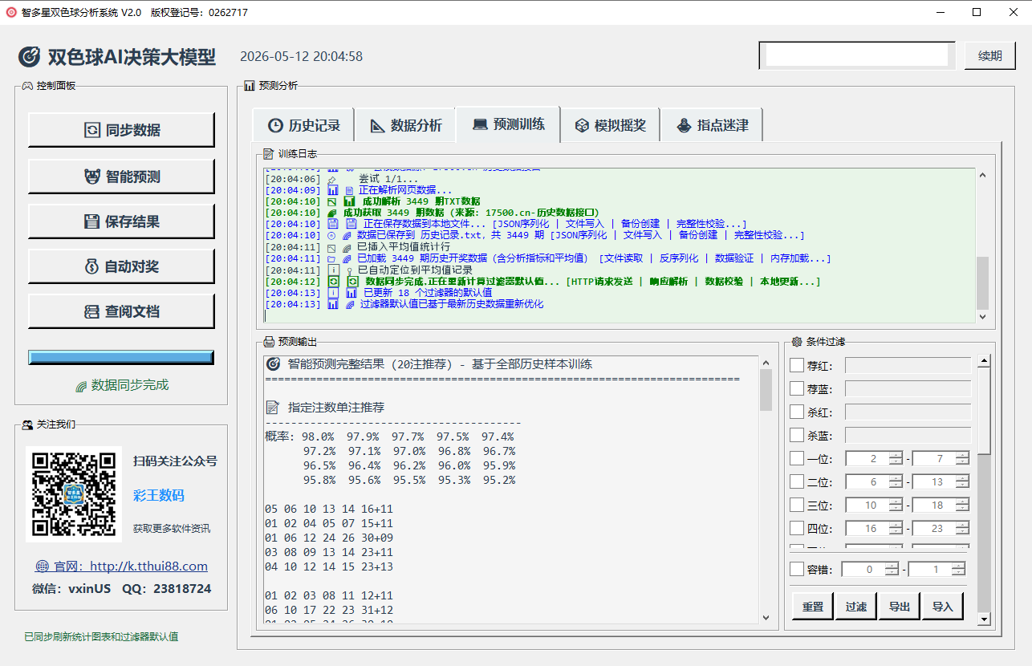Enable the 容错 checkbox
Viewport: 1032px width, 666px height.
pyautogui.click(x=797, y=570)
